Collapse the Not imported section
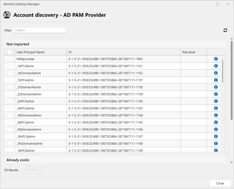The height and width of the screenshot is (189, 234). click(115, 44)
